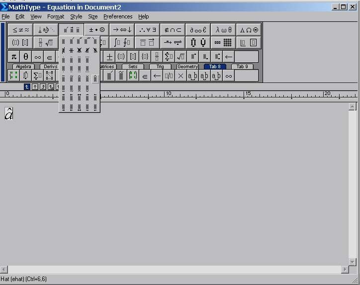
Task: Switch to the Geometry tab
Action: (187, 67)
